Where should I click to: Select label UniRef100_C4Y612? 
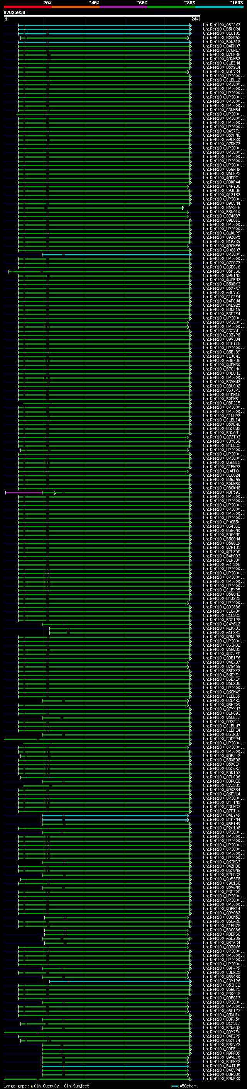pos(222,624)
